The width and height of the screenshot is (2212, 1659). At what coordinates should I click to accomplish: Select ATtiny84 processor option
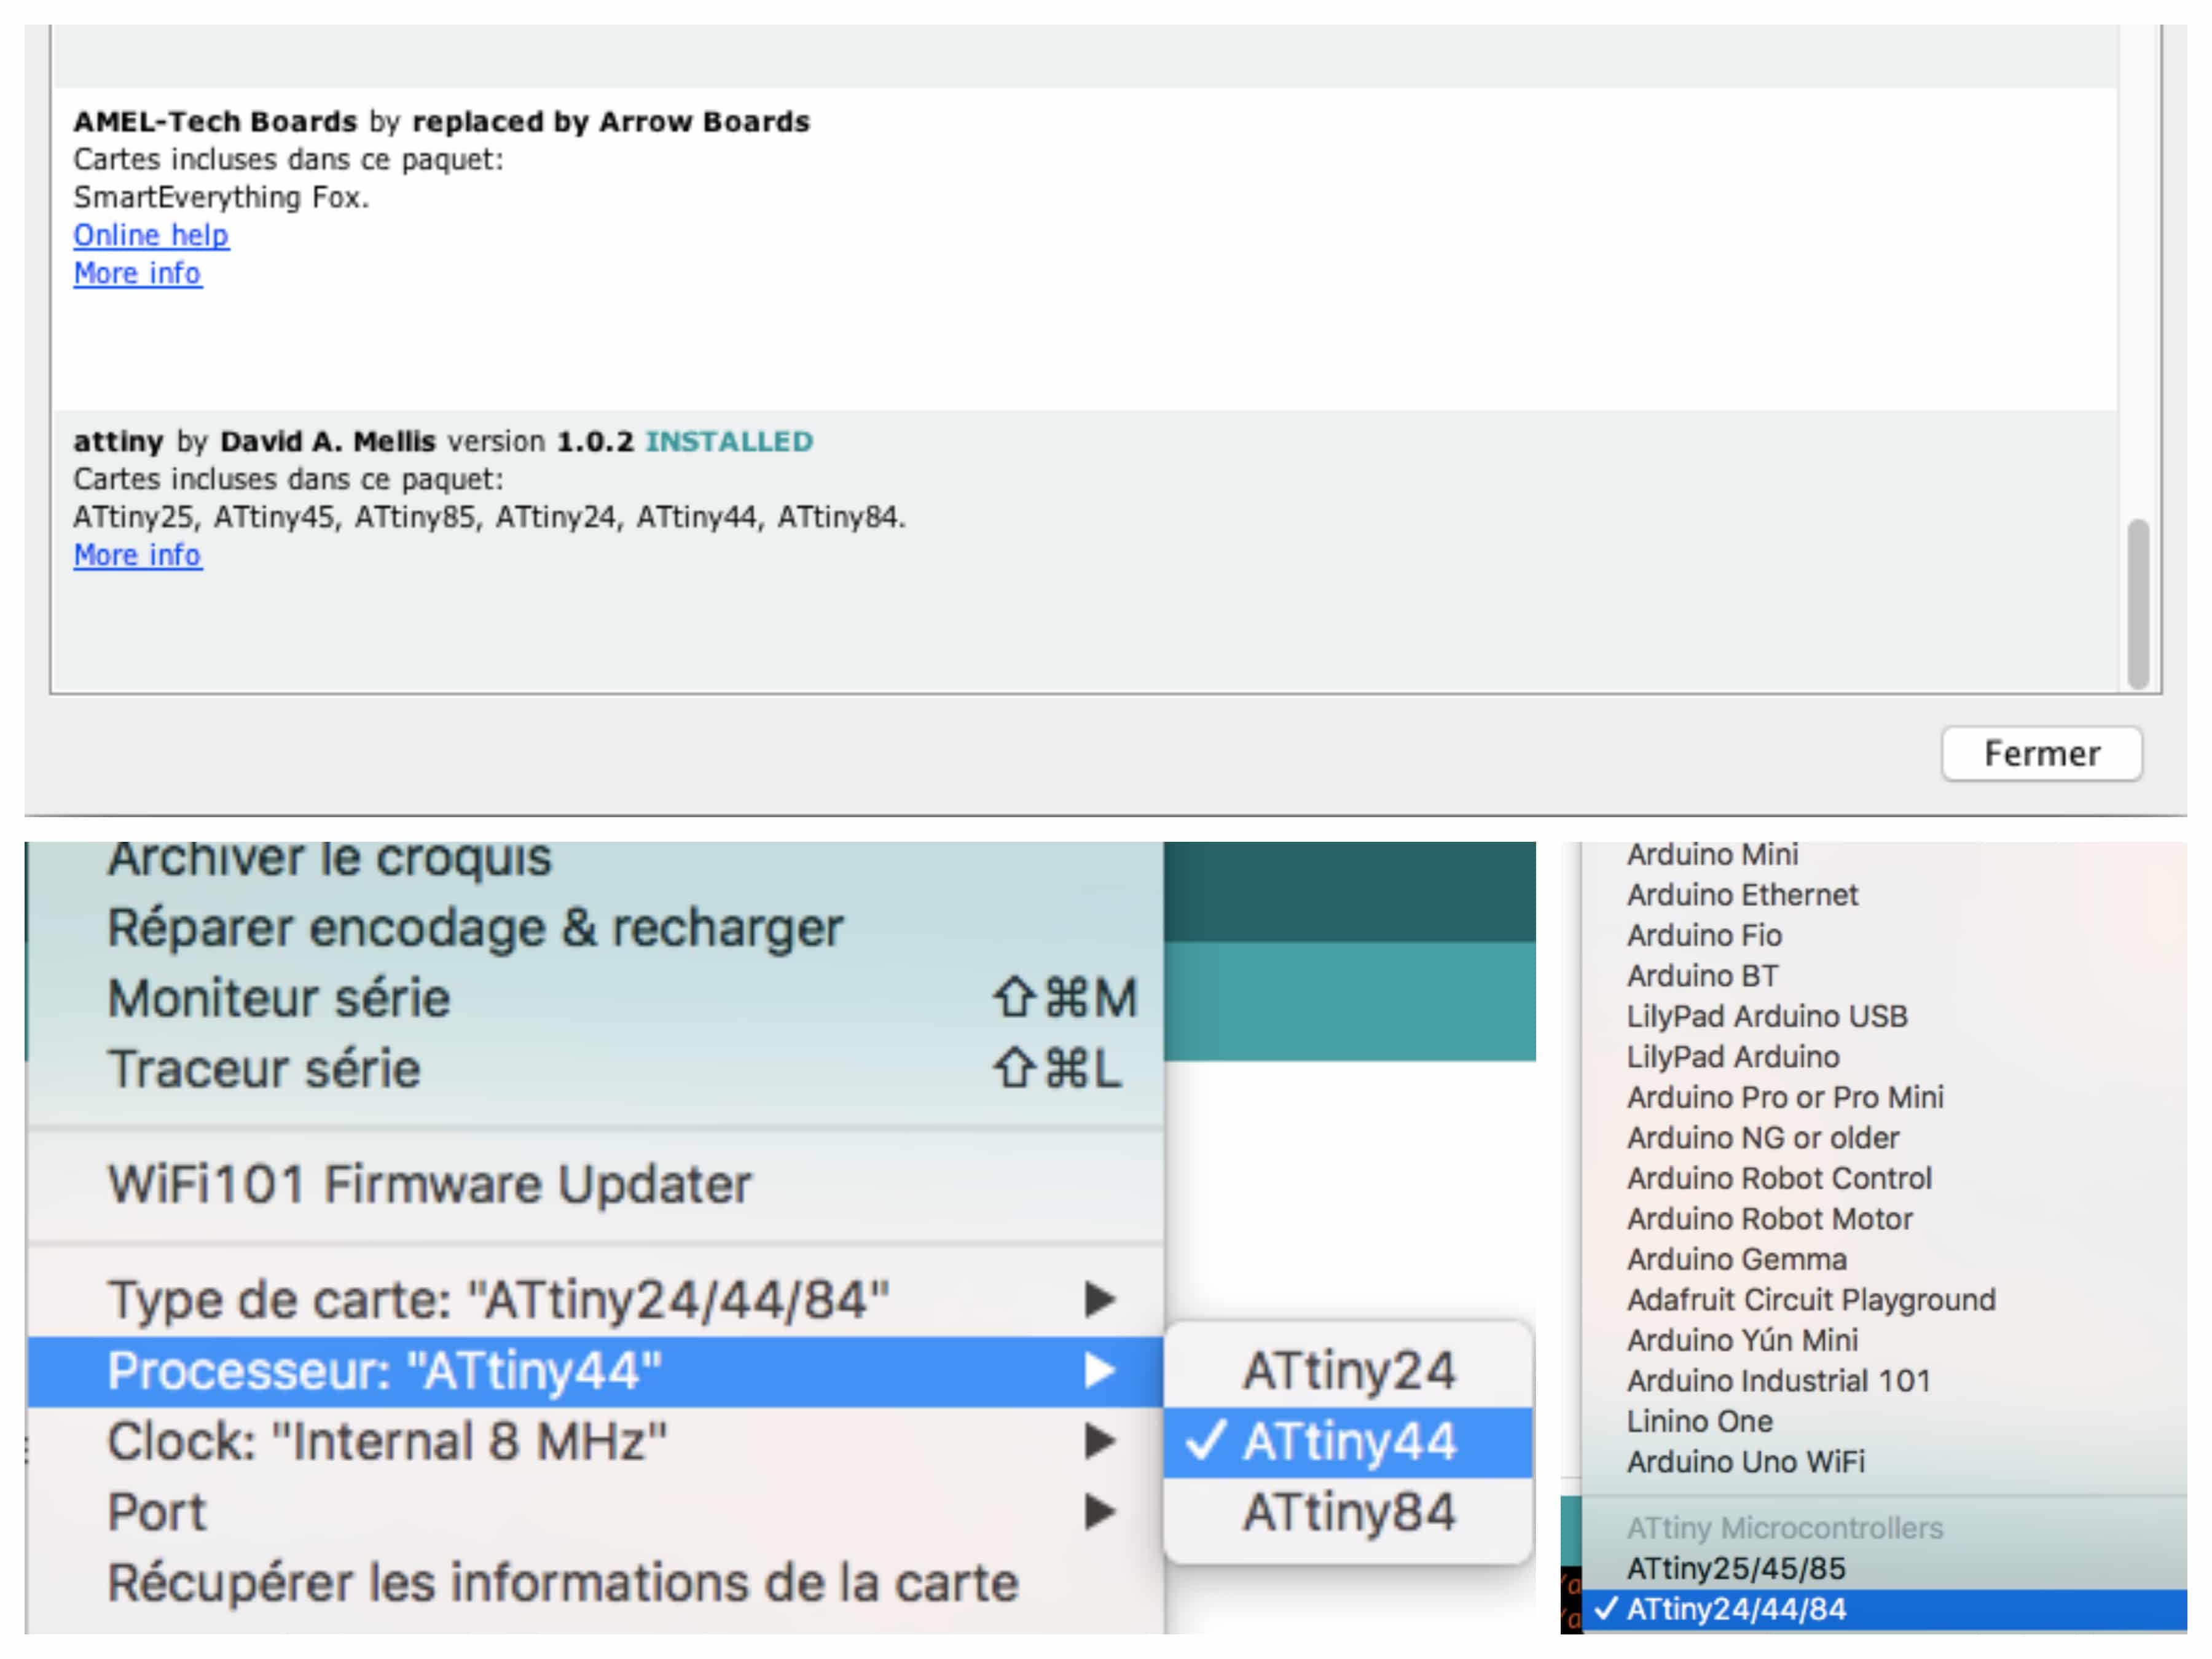pyautogui.click(x=1348, y=1512)
